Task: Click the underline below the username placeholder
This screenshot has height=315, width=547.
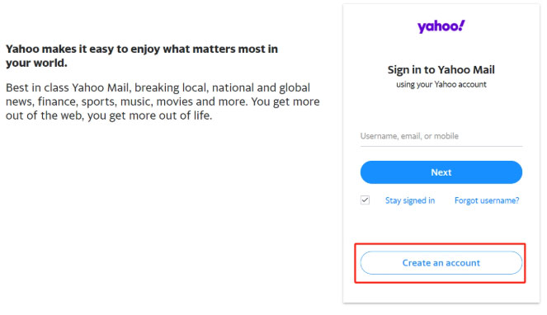Action: 441,146
